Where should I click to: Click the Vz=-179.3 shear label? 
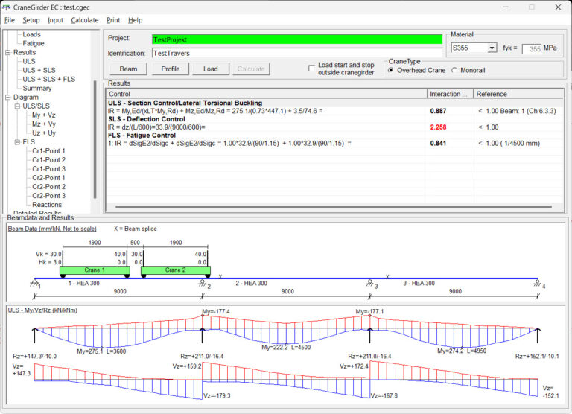point(217,396)
